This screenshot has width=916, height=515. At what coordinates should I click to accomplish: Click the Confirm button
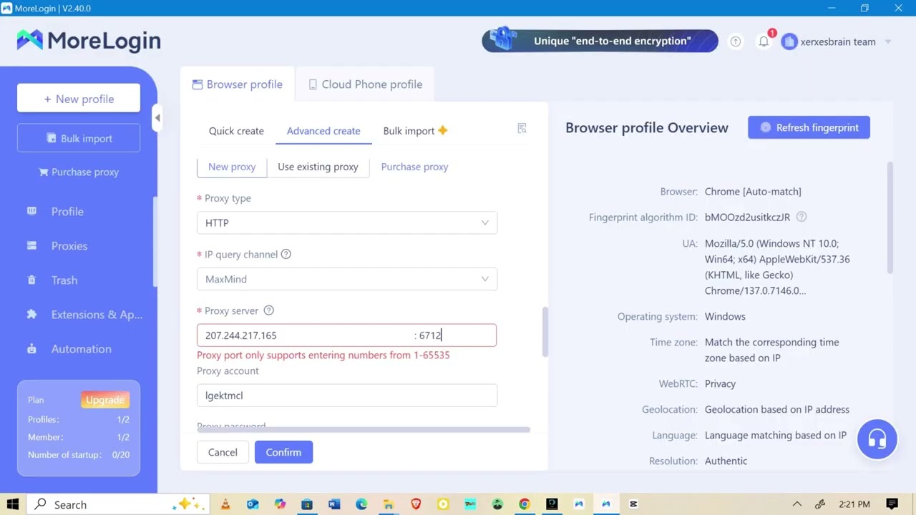point(283,452)
